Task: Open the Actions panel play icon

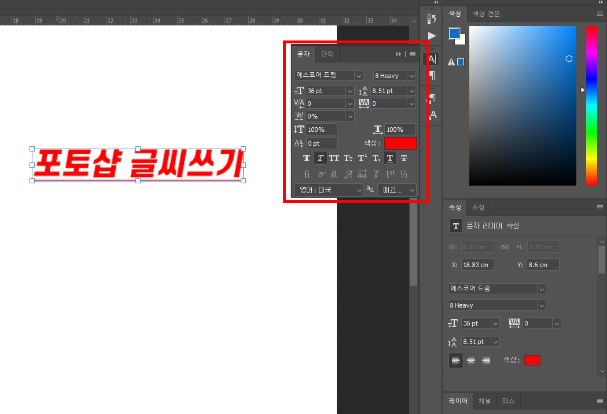Action: [x=432, y=36]
